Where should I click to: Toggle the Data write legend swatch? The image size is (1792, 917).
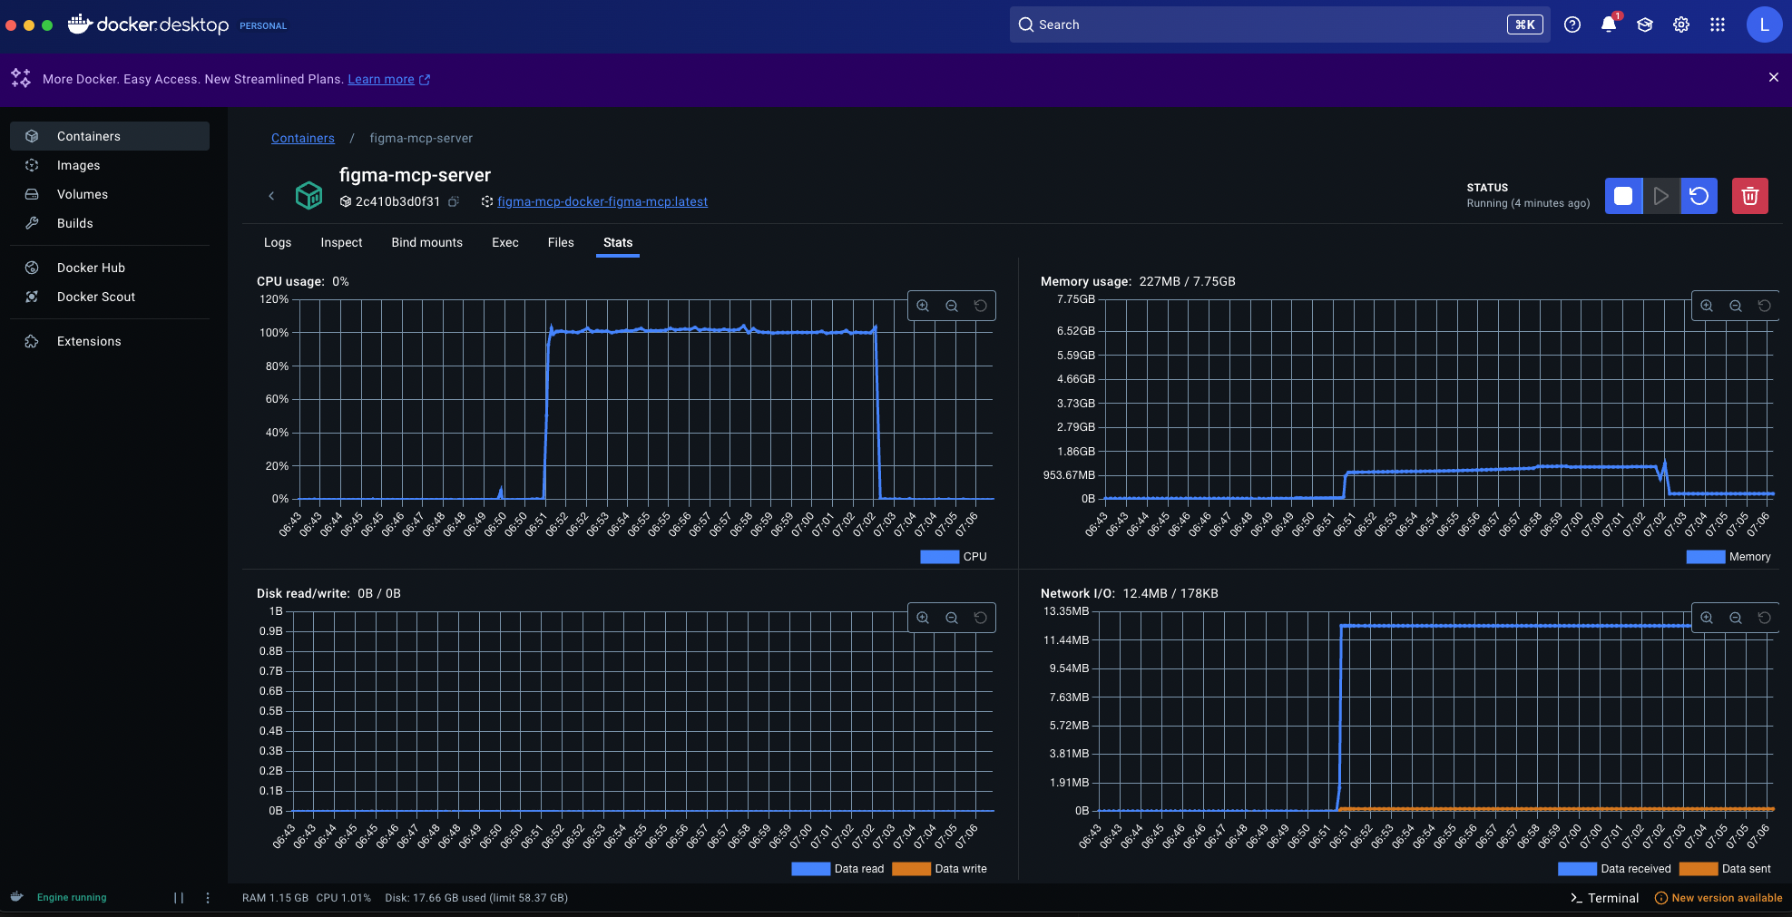912,869
